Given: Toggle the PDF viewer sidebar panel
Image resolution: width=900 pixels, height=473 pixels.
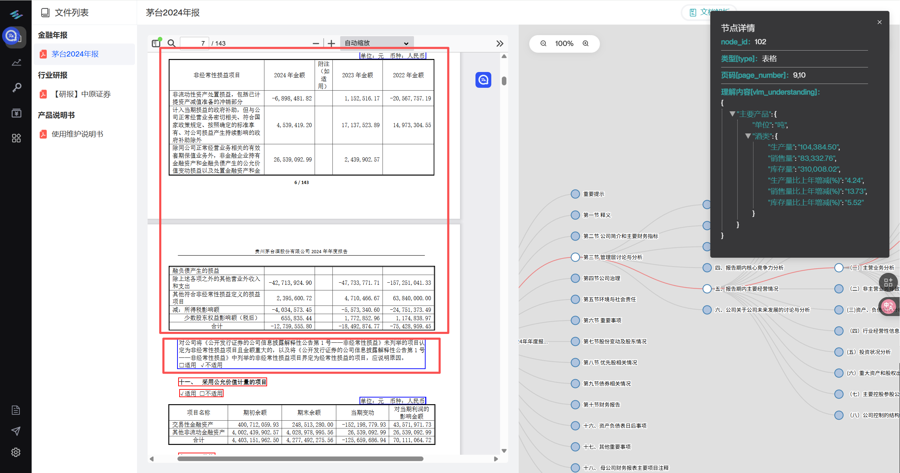Looking at the screenshot, I should click(156, 43).
